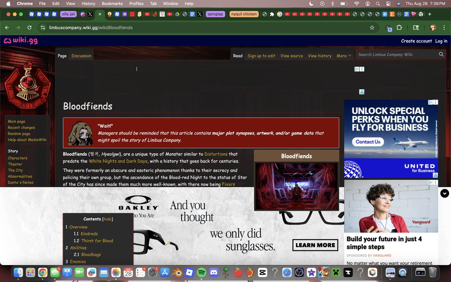The width and height of the screenshot is (451, 282).
Task: Open the Extensions puzzle icon
Action: [x=399, y=27]
